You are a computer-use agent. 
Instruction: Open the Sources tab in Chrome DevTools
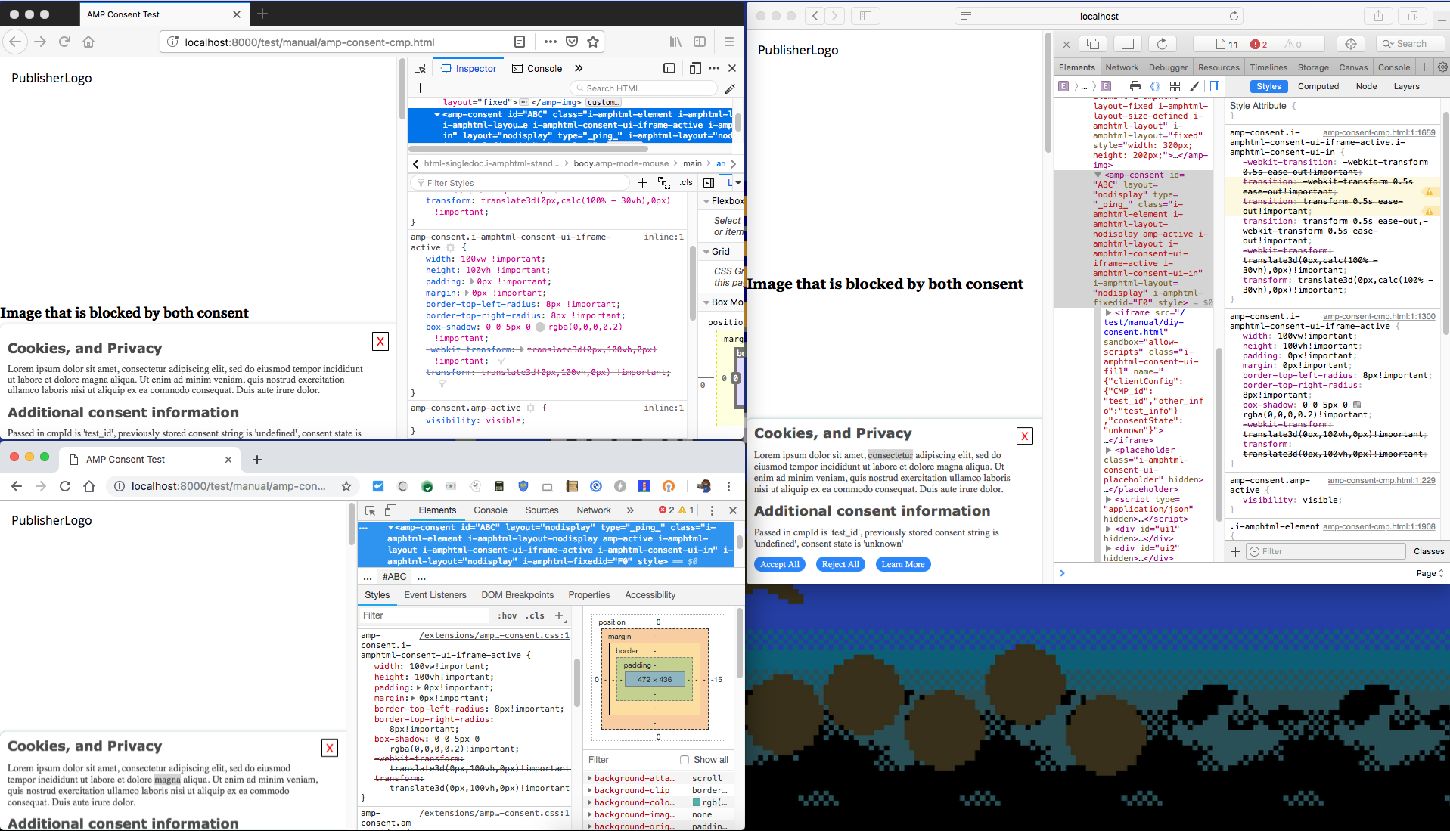542,510
